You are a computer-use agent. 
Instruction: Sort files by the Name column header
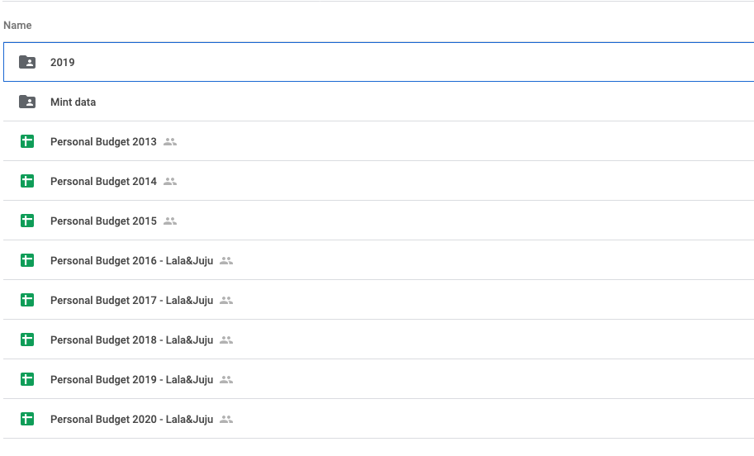click(17, 26)
